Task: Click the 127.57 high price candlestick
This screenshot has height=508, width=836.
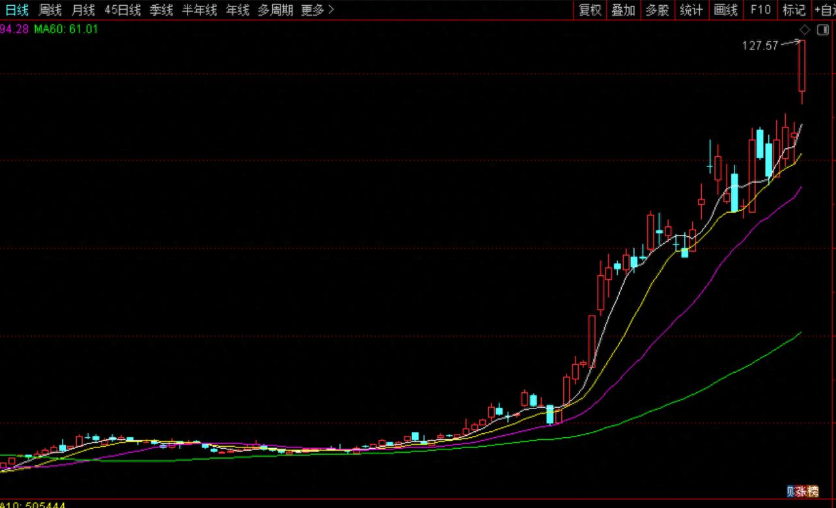Action: point(801,66)
